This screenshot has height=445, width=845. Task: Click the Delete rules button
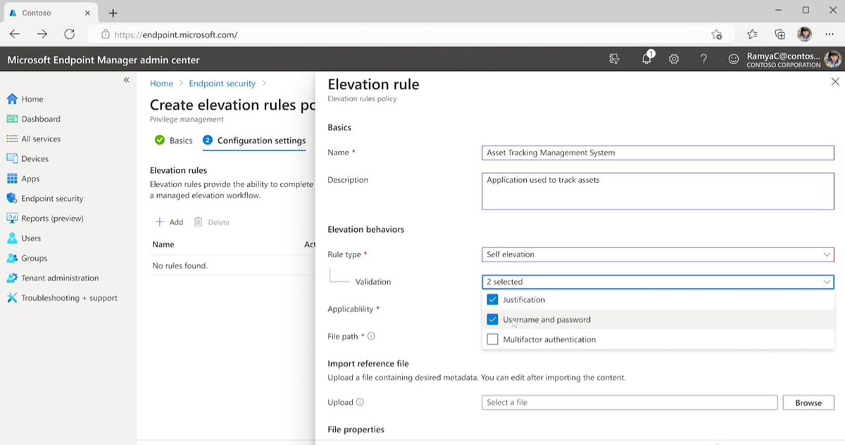point(212,222)
